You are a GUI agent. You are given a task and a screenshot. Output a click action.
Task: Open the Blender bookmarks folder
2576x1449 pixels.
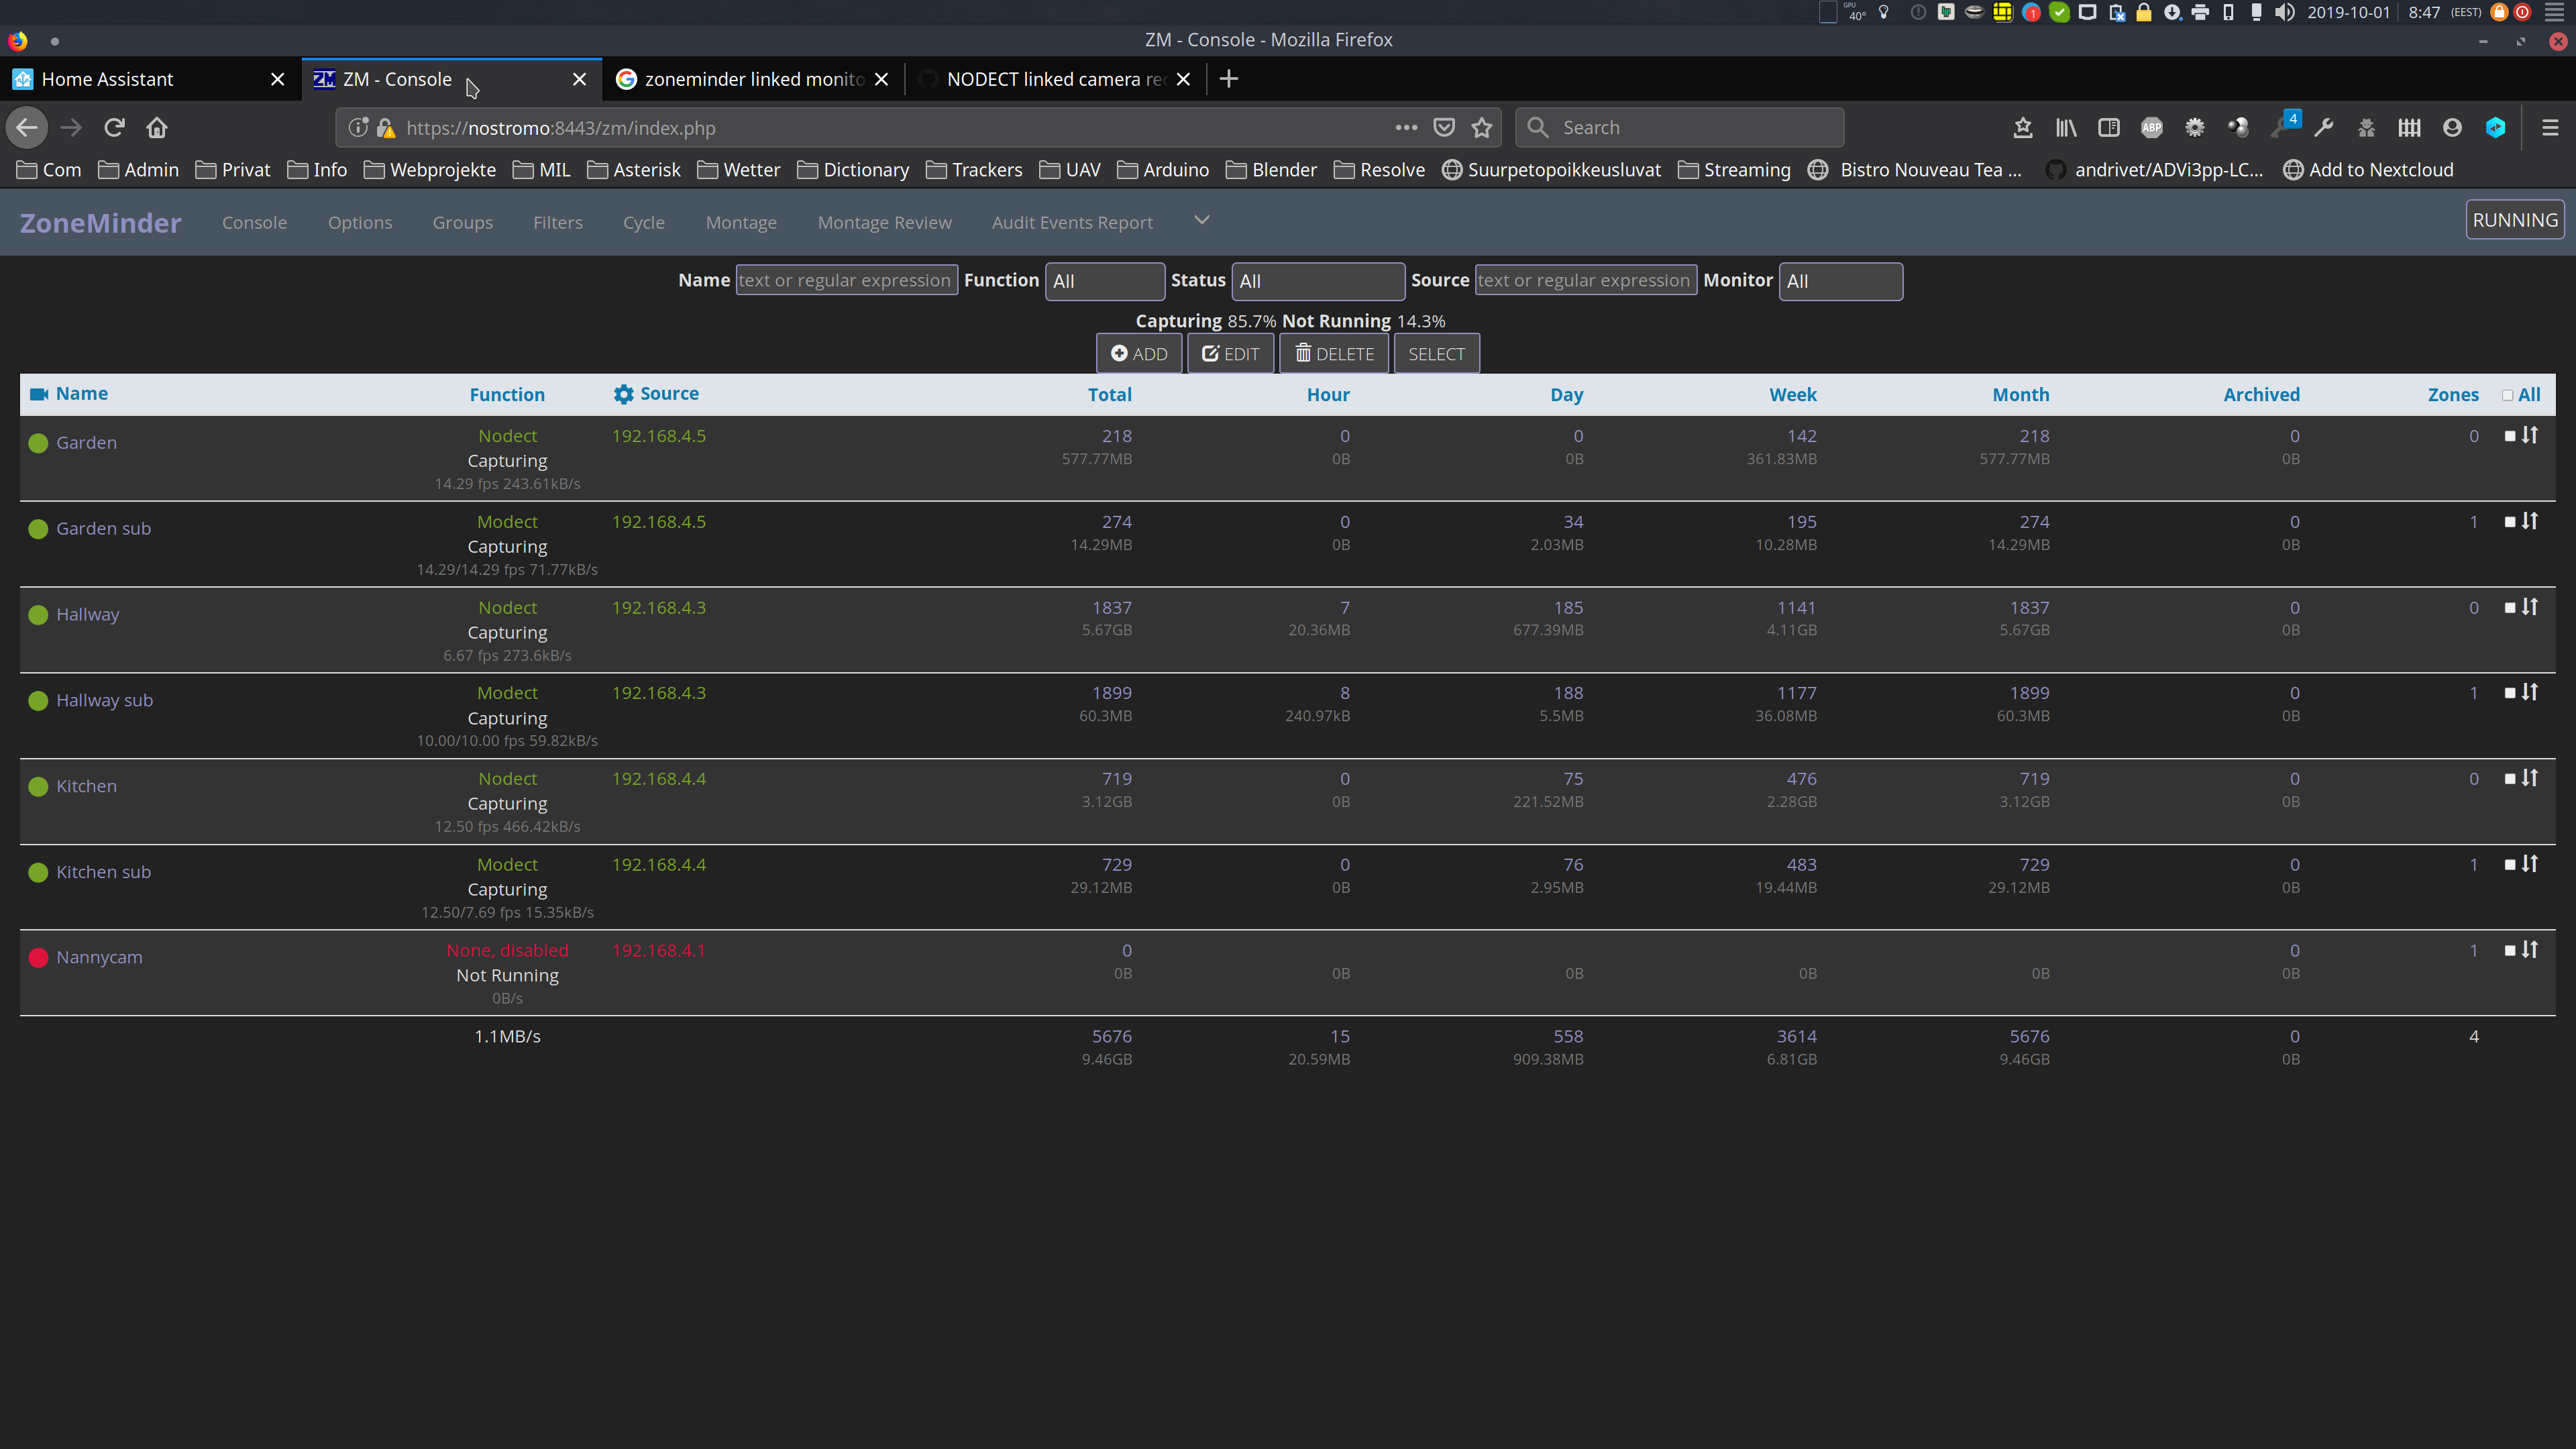1272,170
